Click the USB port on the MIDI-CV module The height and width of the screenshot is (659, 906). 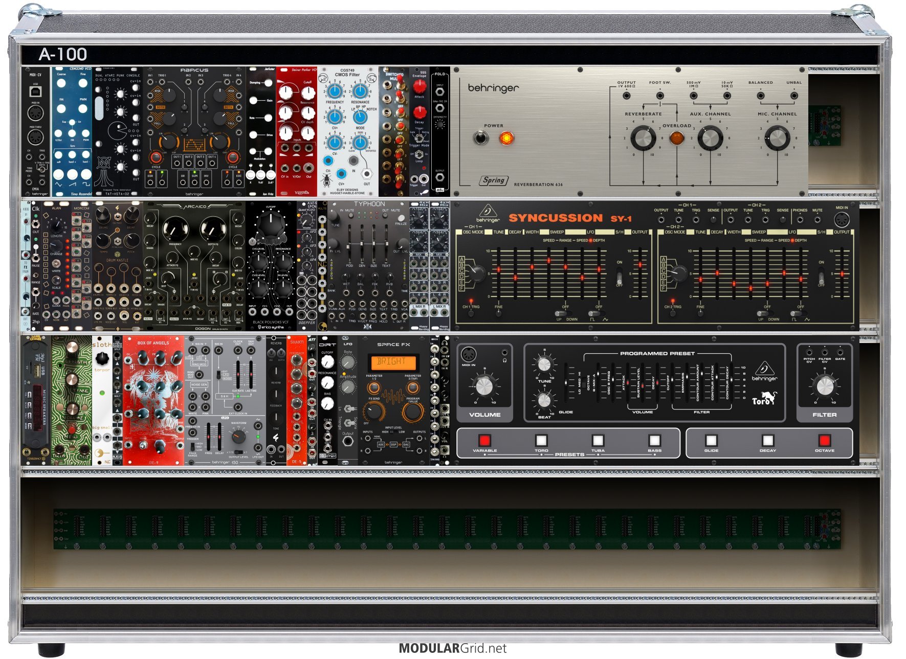35,92
